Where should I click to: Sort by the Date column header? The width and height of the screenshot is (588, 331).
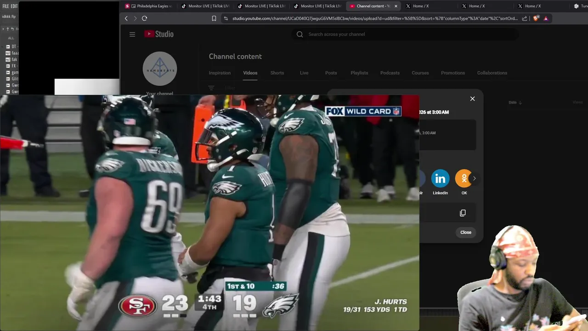[515, 103]
